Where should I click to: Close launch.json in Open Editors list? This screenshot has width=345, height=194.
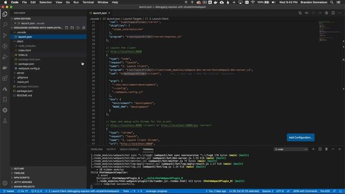tap(15, 23)
